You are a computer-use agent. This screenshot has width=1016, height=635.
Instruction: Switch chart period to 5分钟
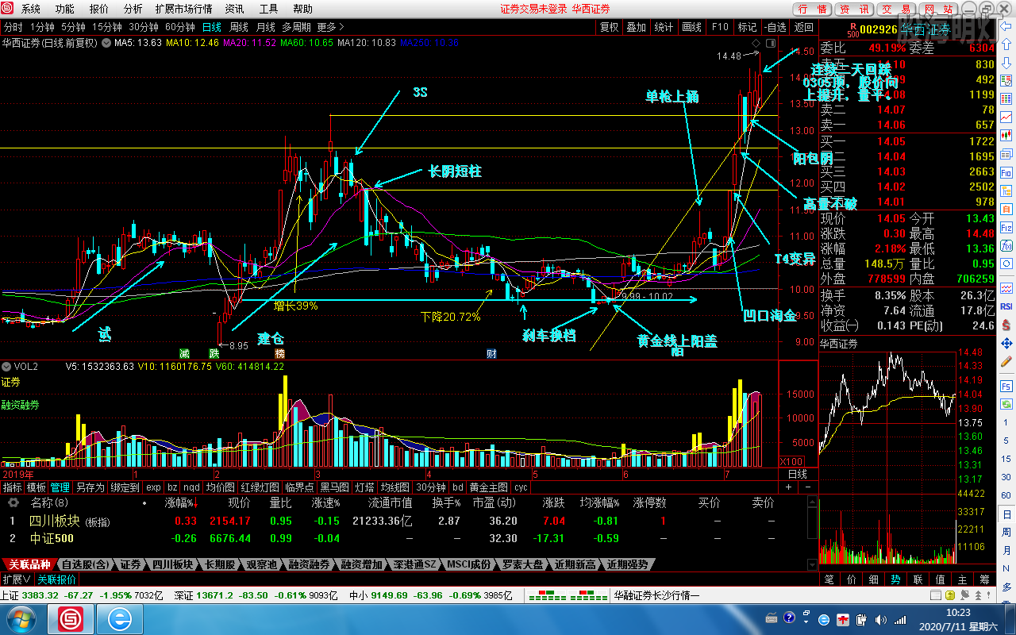click(72, 27)
